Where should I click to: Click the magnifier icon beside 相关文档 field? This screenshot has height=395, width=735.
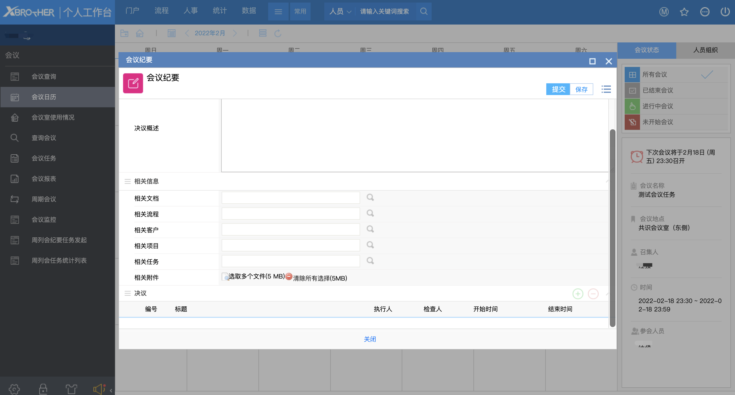[x=370, y=197]
